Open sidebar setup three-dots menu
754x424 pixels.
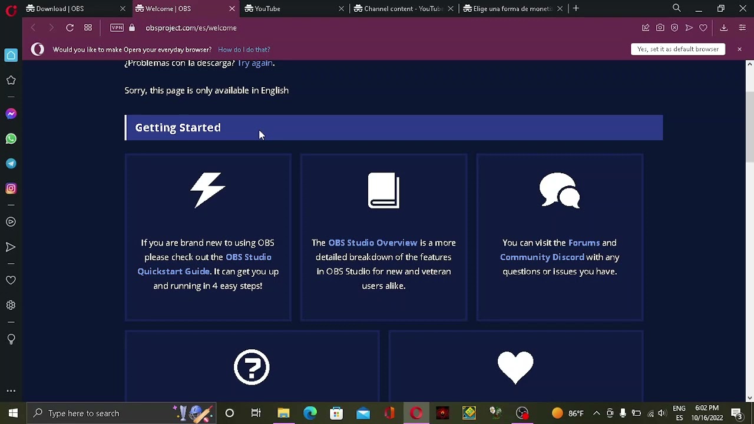coord(11,390)
